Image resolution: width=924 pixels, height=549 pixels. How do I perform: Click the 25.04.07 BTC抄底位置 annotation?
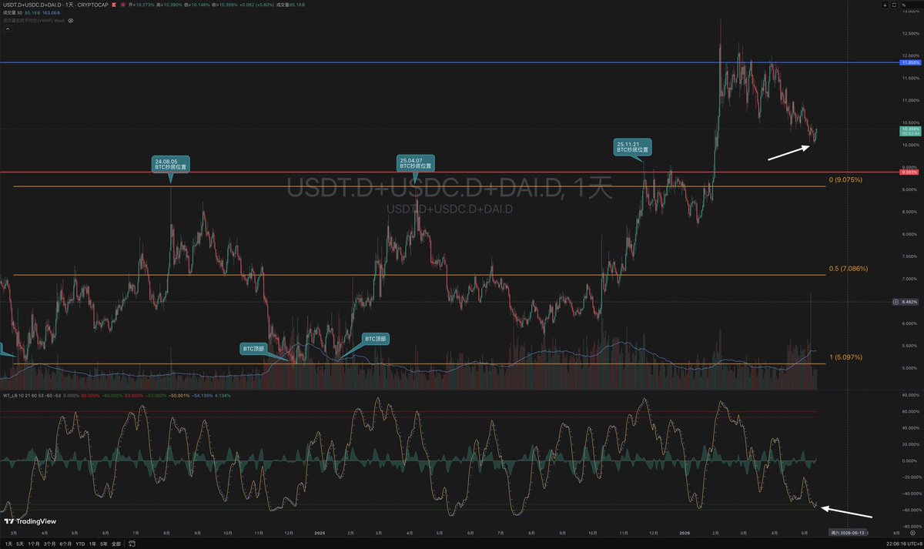pyautogui.click(x=416, y=163)
